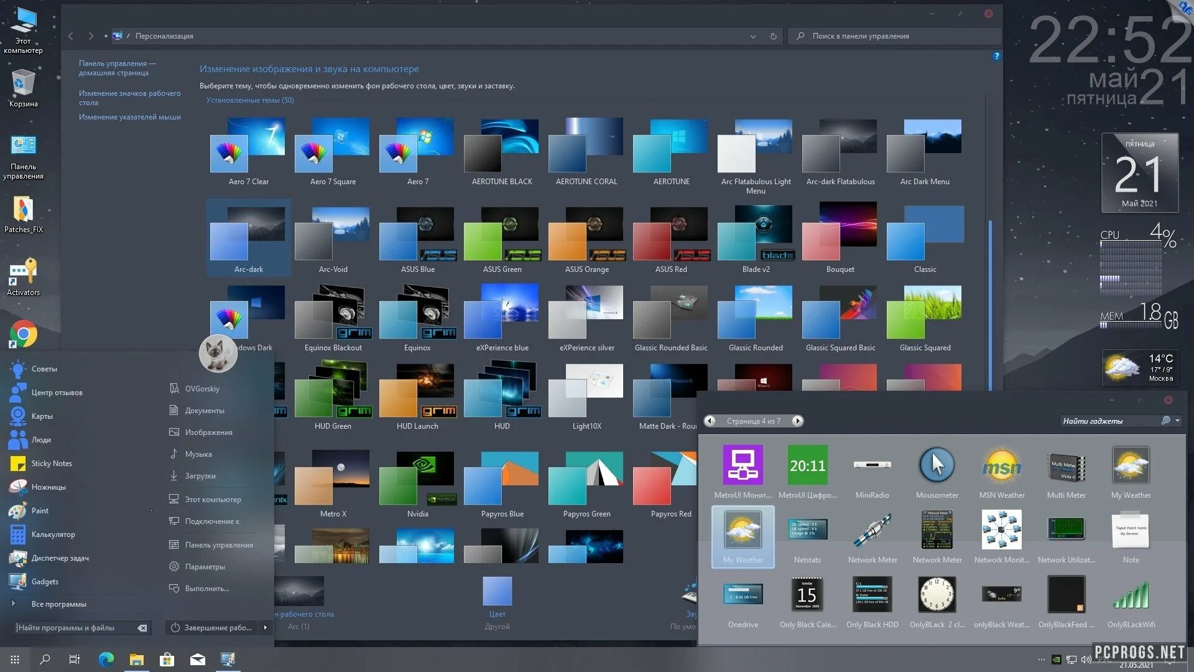This screenshot has height=672, width=1194.
Task: Open the MetroUI Monitor gadget
Action: point(743,472)
